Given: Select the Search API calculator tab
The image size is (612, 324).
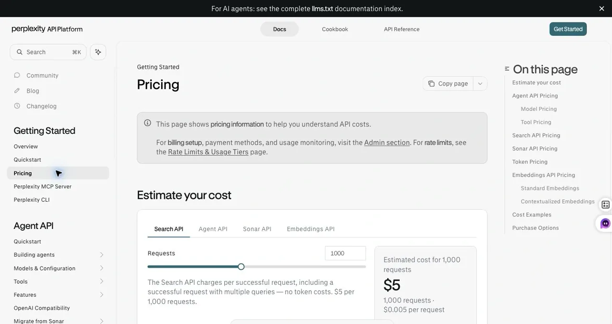Looking at the screenshot, I should 169,229.
